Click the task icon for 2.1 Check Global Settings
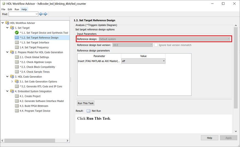The image size is (240, 147). [17, 57]
